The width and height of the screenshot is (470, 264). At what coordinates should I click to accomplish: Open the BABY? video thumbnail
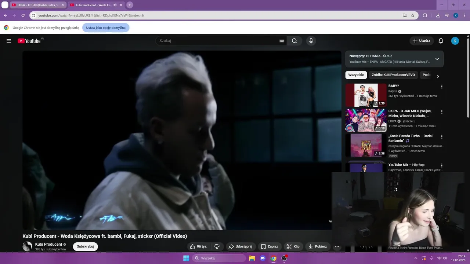pyautogui.click(x=366, y=95)
